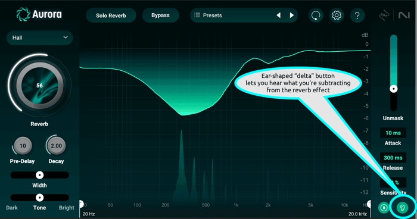Viewport: 417px width, 219px height.
Task: Click the Presets list icon
Action: pos(197,15)
